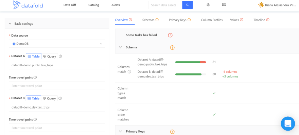Switch to the Schemas tab

151,20
